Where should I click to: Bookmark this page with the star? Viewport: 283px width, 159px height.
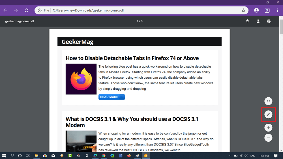pyautogui.click(x=243, y=10)
